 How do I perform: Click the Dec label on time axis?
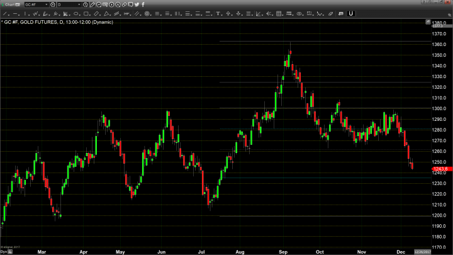pyautogui.click(x=401, y=252)
